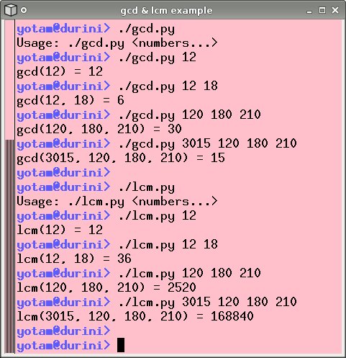
Task: Click the dark scrollbar thumb on left
Action: [10, 246]
